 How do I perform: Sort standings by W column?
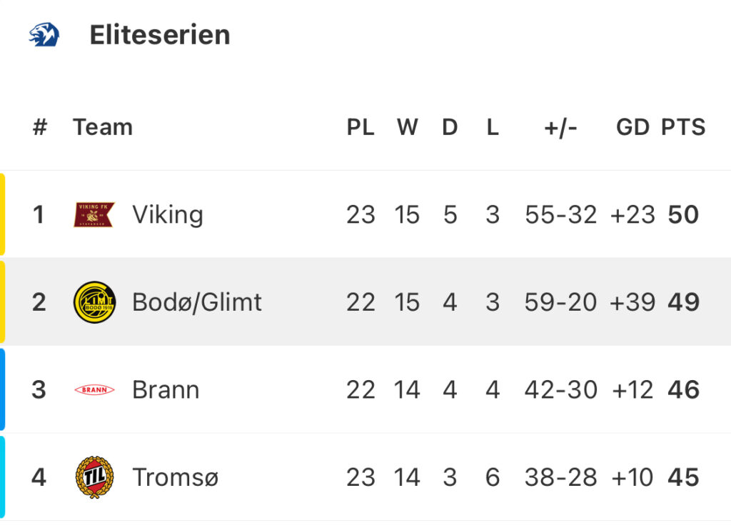pyautogui.click(x=408, y=127)
